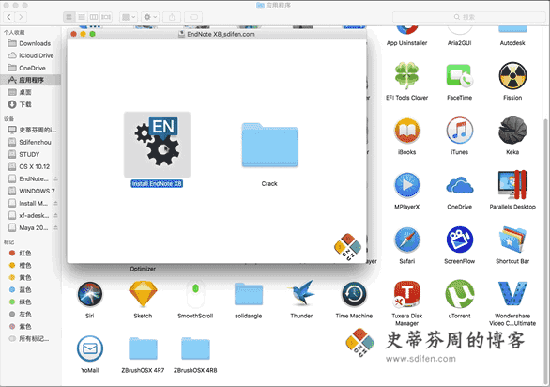550x387 pixels.
Task: Select the Siri app icon
Action: (x=90, y=294)
